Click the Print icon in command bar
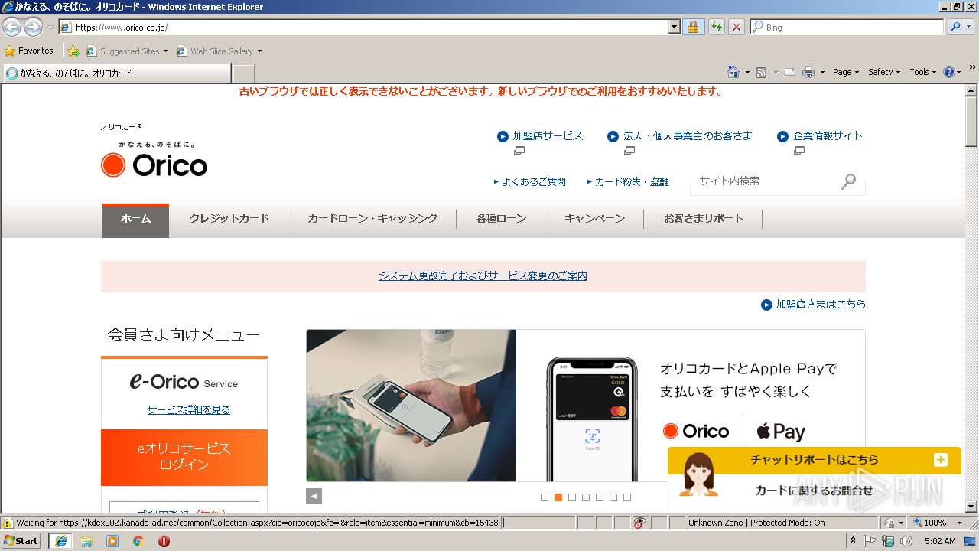 click(x=808, y=72)
